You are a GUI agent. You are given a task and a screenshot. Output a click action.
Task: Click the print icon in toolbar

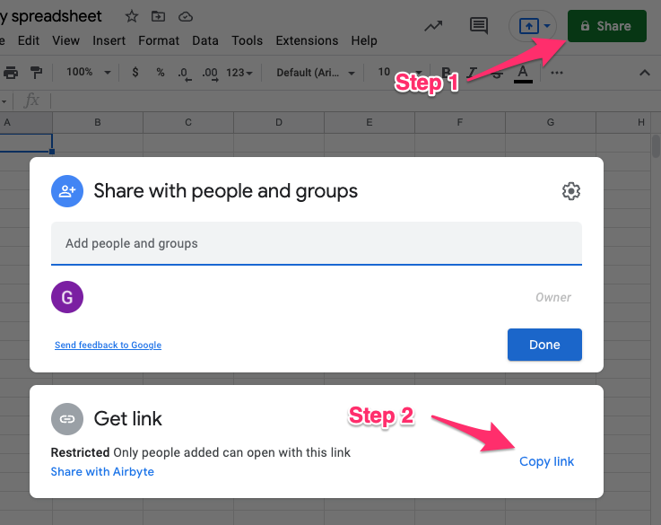tap(11, 73)
